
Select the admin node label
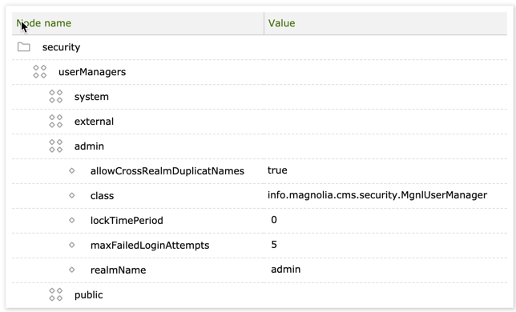point(89,146)
